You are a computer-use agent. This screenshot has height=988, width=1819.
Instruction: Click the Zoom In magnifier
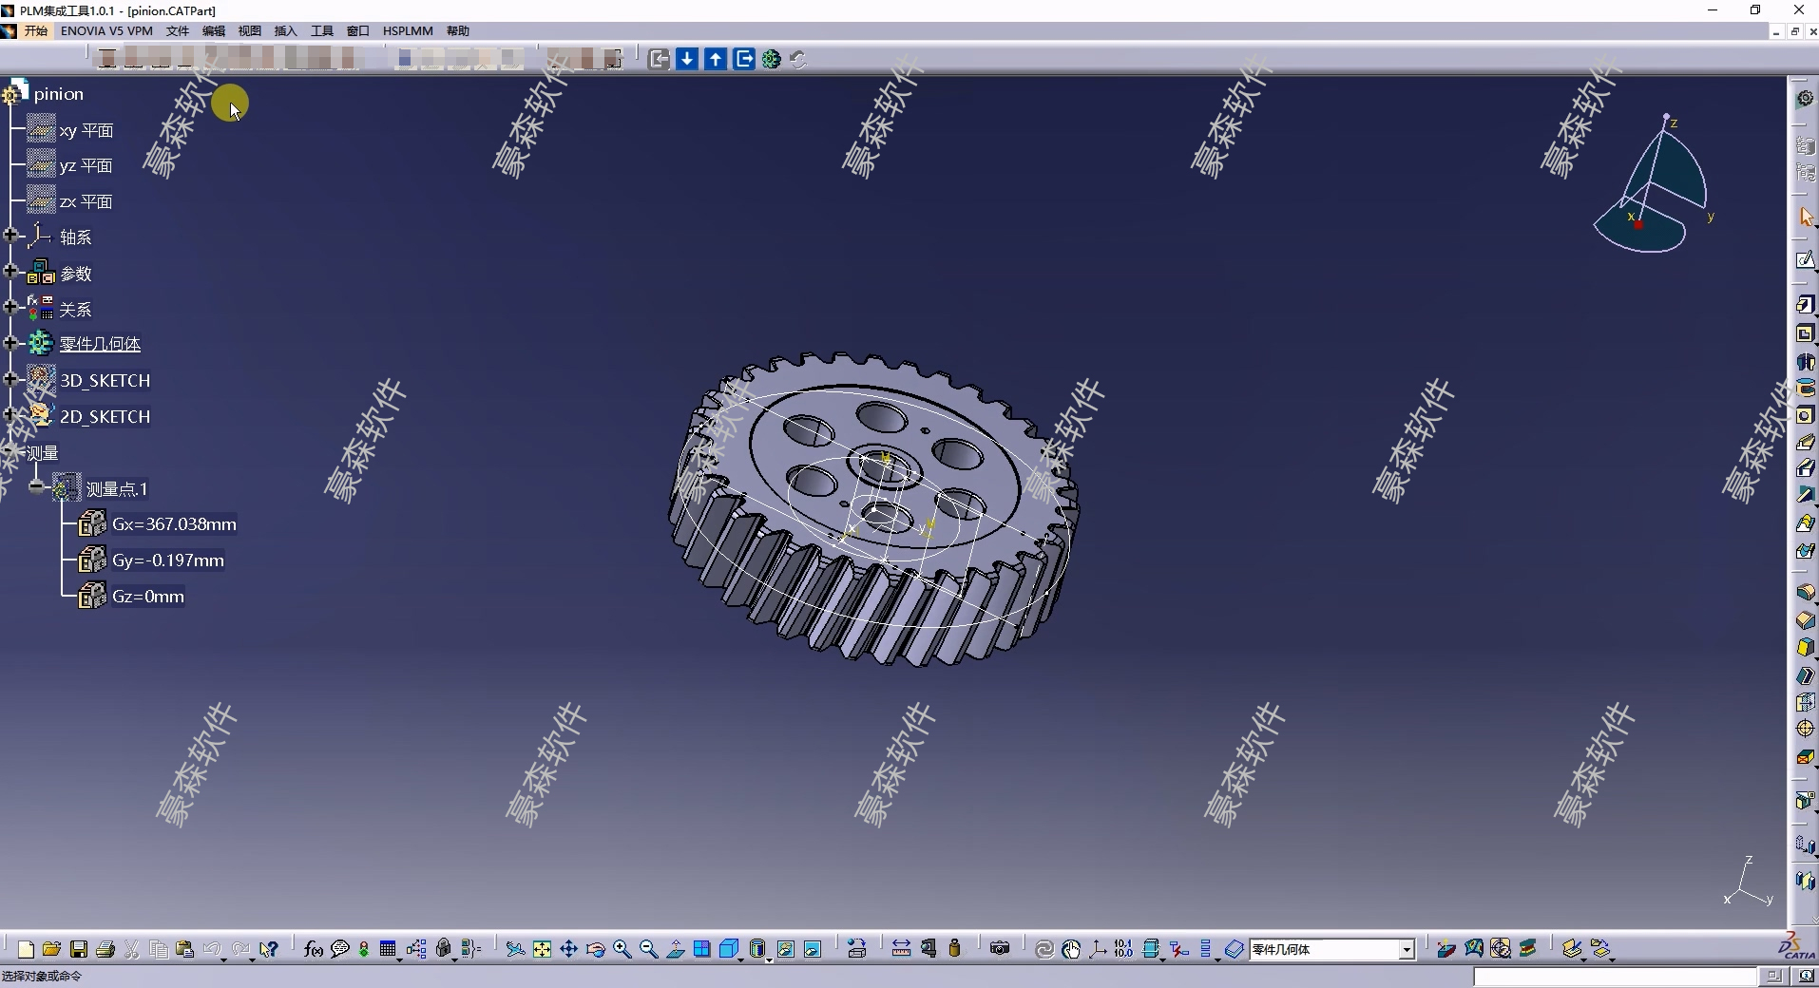[x=622, y=948]
